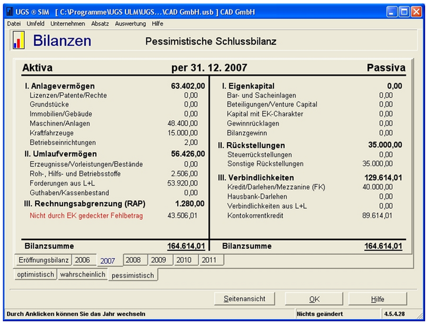Click the Bilanzgewinn label
The width and height of the screenshot is (428, 323).
[247, 133]
